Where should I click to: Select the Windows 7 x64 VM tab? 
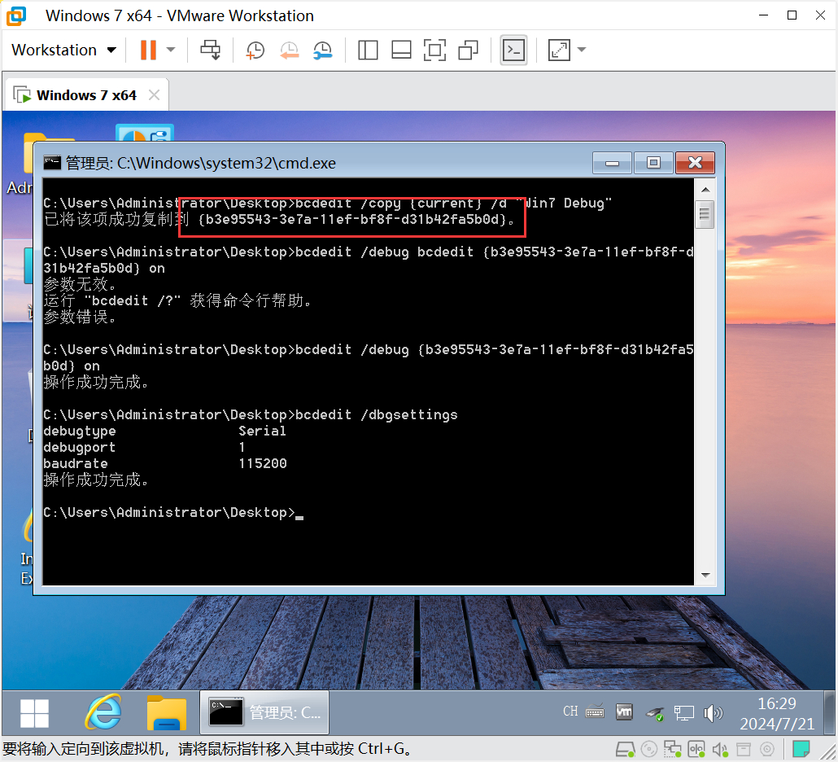[x=85, y=95]
